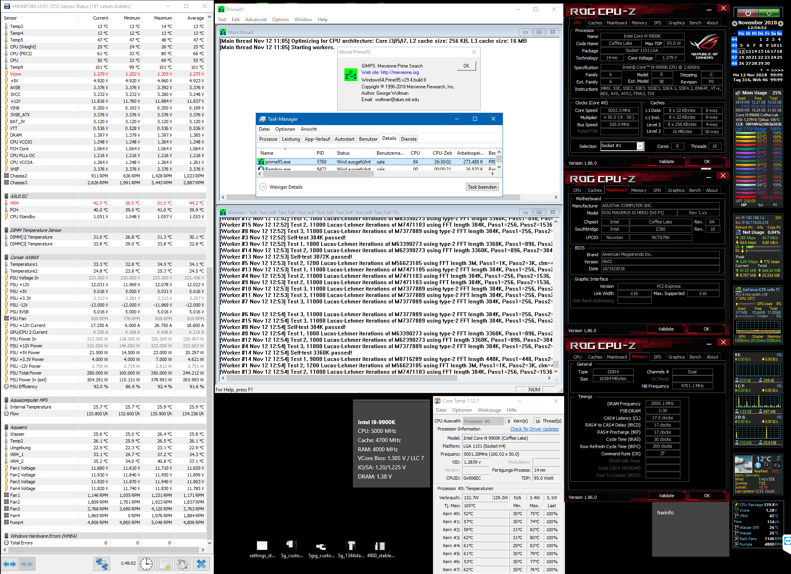The width and height of the screenshot is (791, 574).
Task: Click Validate in top CPU-Z window
Action: [666, 161]
